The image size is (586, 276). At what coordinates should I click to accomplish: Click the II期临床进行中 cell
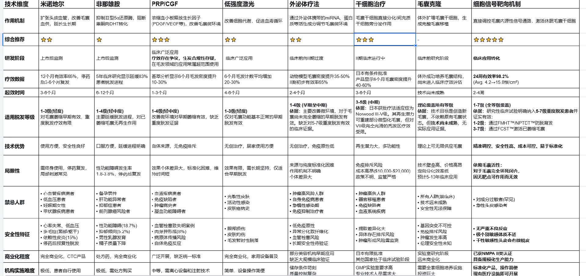[x=385, y=58]
